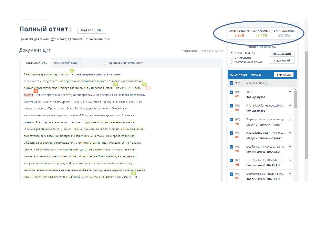Screen dimensions: 310x233
Task: Switch to the КРАТКИЙ ОТЧЕТ brief report
Action: pyautogui.click(x=91, y=30)
